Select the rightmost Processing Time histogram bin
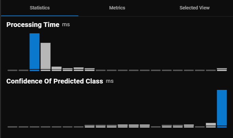233x138 pixels. 222,69
